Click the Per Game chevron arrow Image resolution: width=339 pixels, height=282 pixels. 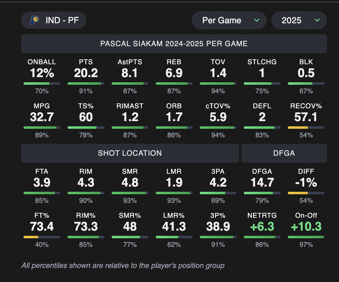point(256,20)
